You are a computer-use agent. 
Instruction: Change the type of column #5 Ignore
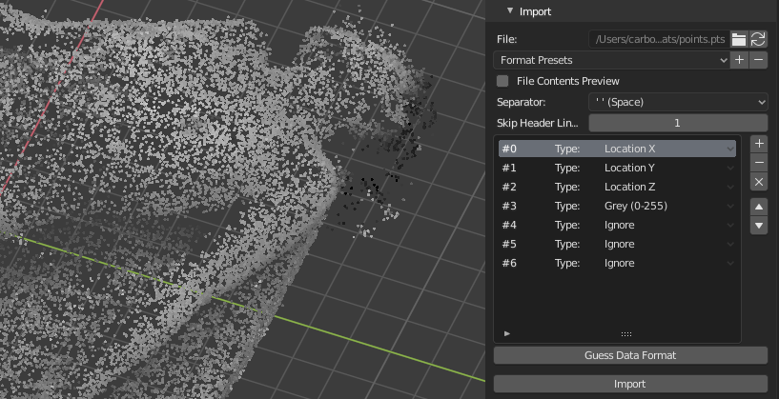click(x=668, y=244)
